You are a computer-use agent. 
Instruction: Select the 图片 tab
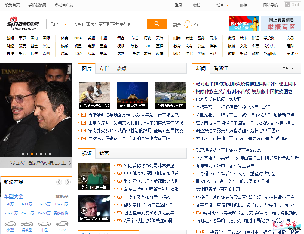87,69
